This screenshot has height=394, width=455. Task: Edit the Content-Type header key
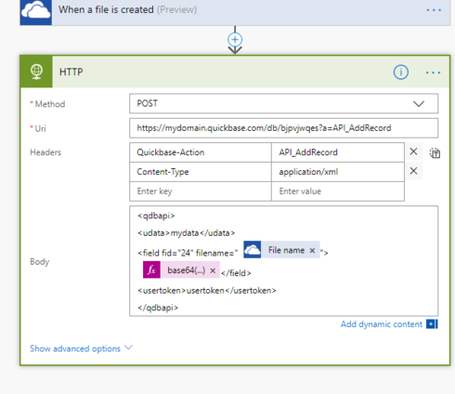(201, 172)
